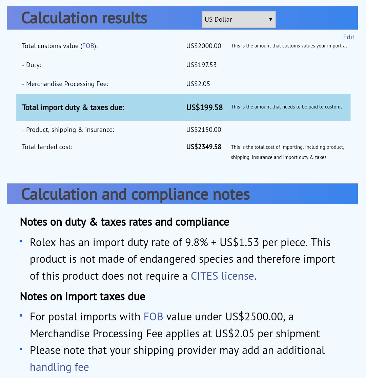Click Notes on import taxes due subheading
The width and height of the screenshot is (366, 378).
tap(82, 297)
